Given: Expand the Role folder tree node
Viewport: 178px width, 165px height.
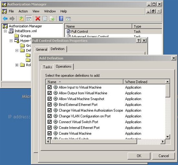Looking at the screenshot, I should pyautogui.click(x=17, y=65).
